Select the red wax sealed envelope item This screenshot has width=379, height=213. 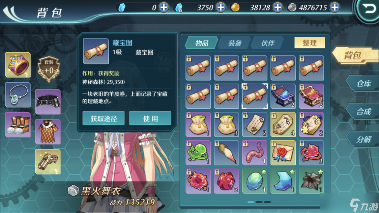point(283,153)
